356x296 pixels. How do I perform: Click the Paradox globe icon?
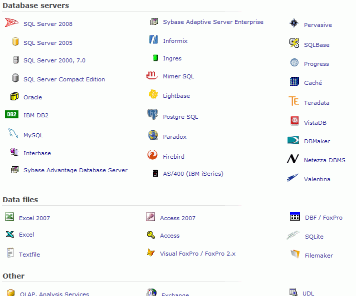[153, 135]
